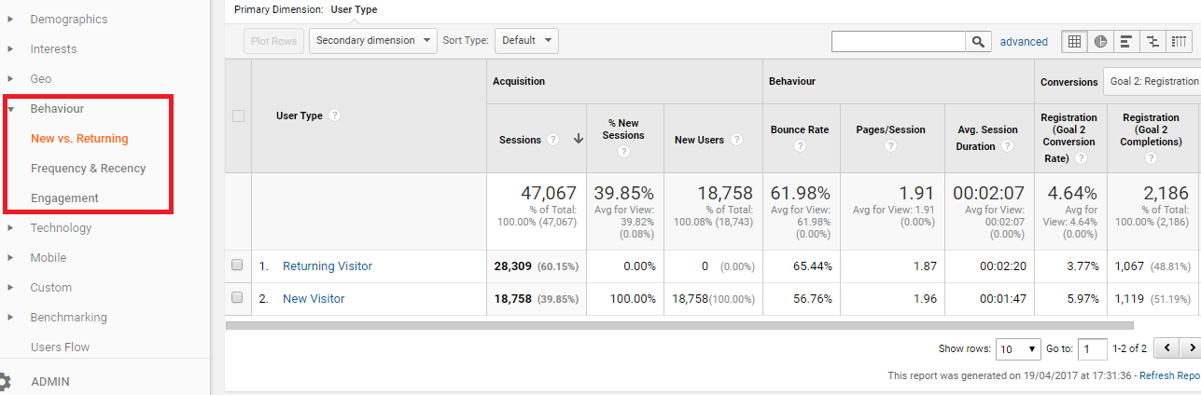Open the Users Flow report

click(x=60, y=347)
